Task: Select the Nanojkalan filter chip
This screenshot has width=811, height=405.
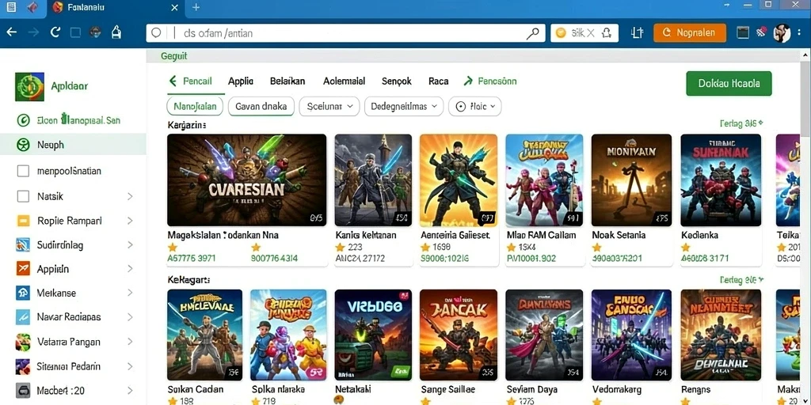Action: [195, 107]
